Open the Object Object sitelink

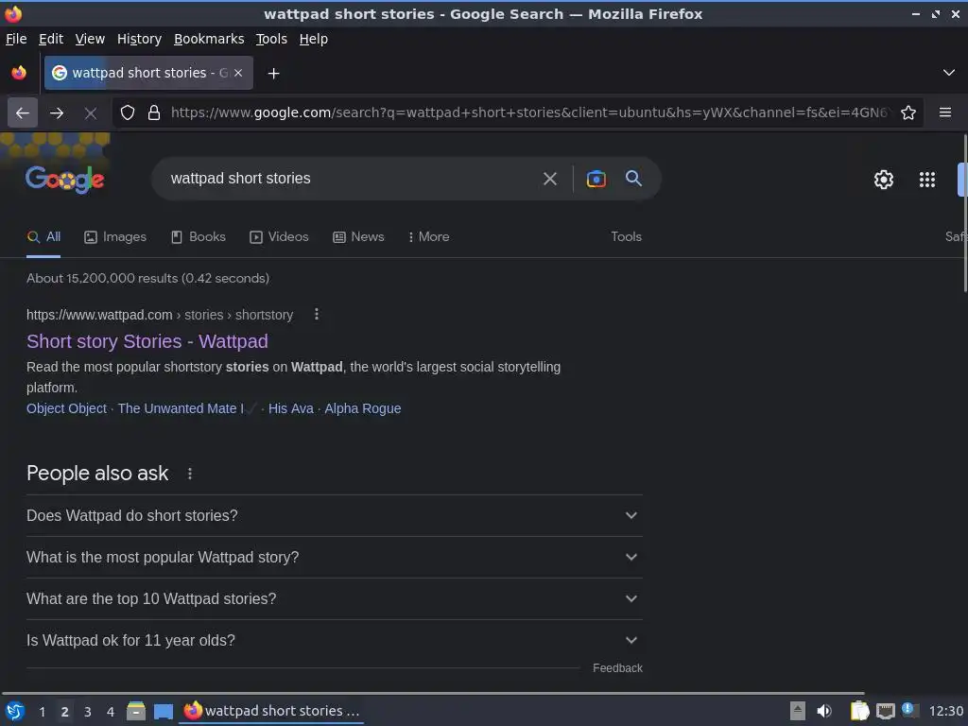67,408
